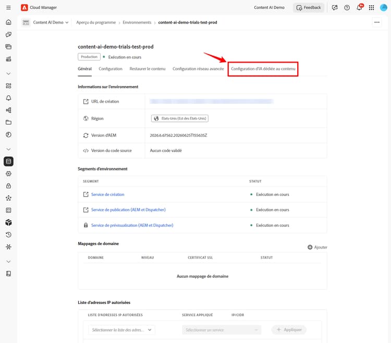Go to Aperçu du programme breadcrumb

(96, 22)
